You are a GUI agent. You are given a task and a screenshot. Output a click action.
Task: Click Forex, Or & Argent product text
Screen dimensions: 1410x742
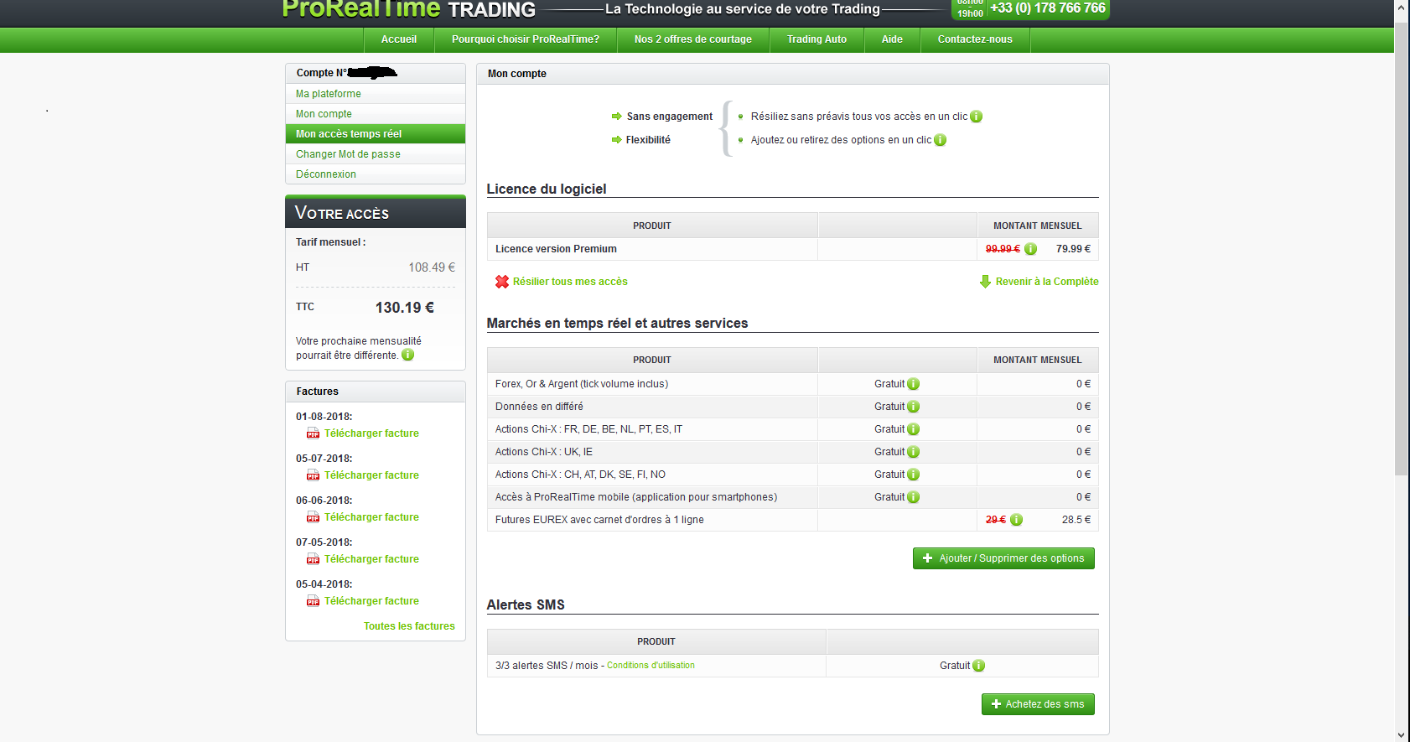(x=582, y=384)
